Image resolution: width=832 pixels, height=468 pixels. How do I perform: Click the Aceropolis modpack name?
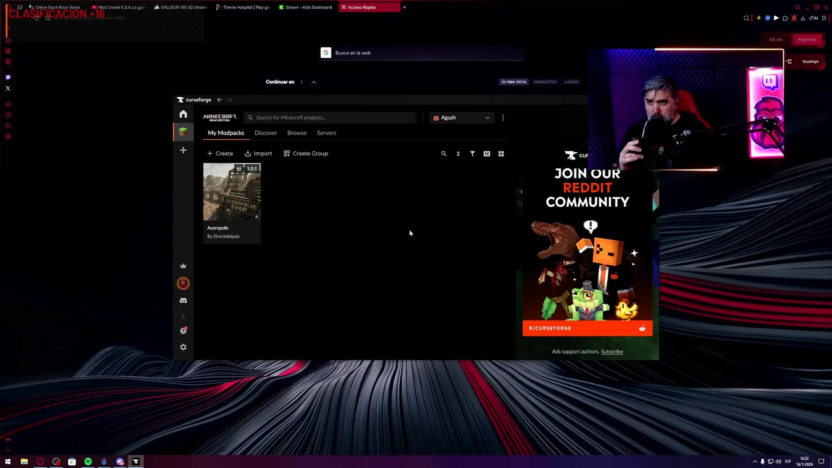pos(218,228)
